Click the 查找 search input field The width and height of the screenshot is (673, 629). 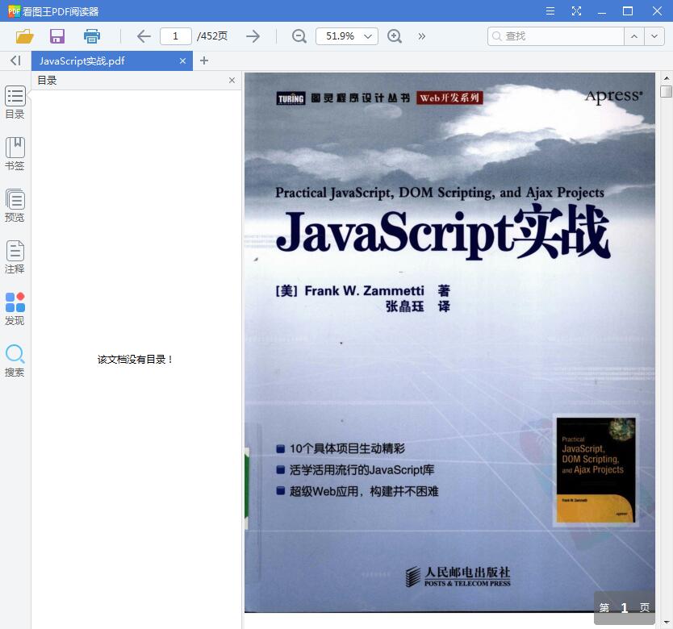click(555, 36)
